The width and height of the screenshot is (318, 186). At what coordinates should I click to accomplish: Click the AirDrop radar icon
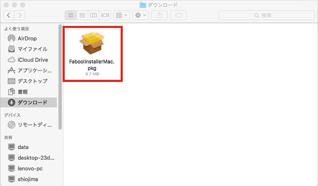tap(11, 38)
